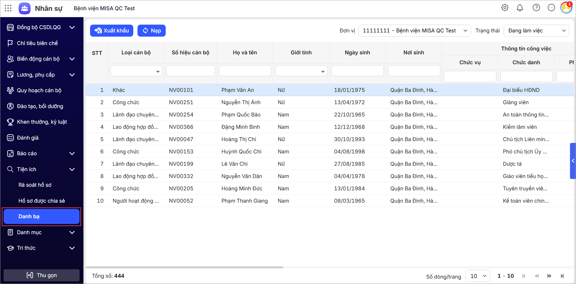The image size is (576, 284).
Task: Change rows per page dropdown
Action: pyautogui.click(x=478, y=276)
